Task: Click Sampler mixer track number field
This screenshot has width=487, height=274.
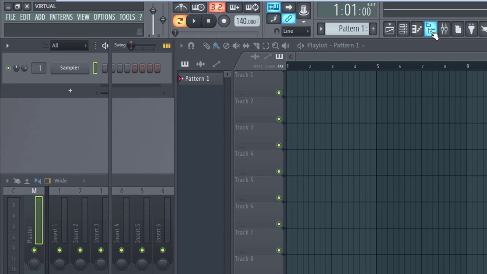Action: (x=39, y=68)
